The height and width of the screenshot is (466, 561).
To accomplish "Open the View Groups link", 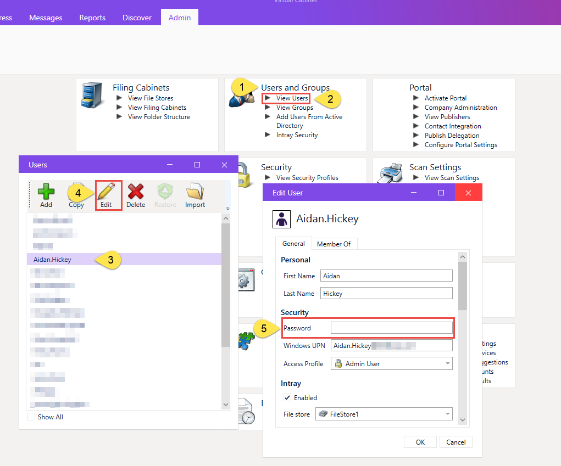I will tap(295, 108).
